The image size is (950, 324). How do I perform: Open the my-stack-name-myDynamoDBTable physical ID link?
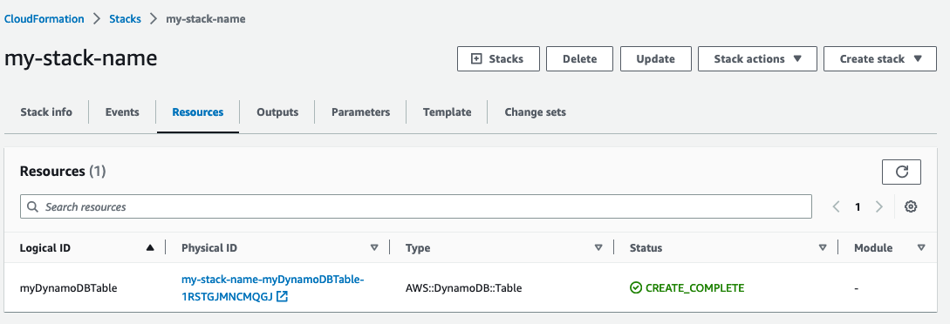(273, 287)
